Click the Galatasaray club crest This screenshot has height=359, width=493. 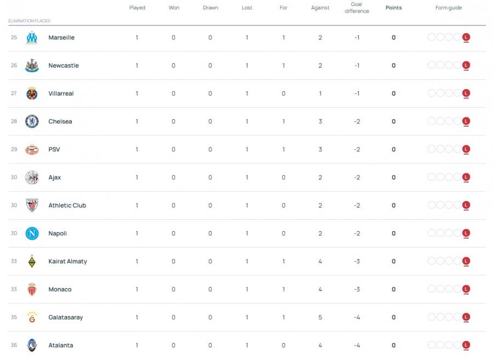[32, 317]
